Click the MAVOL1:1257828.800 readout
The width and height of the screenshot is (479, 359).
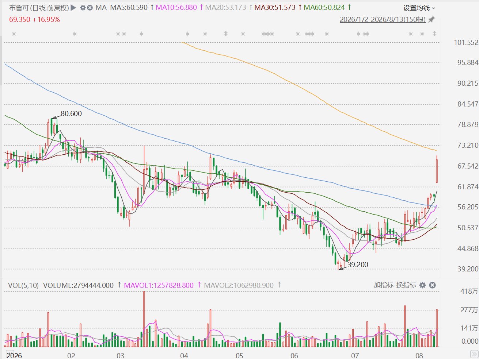(x=159, y=285)
